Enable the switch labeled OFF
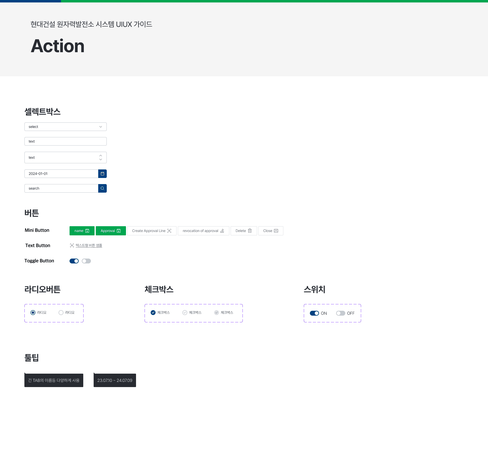This screenshot has height=464, width=488. coord(340,313)
